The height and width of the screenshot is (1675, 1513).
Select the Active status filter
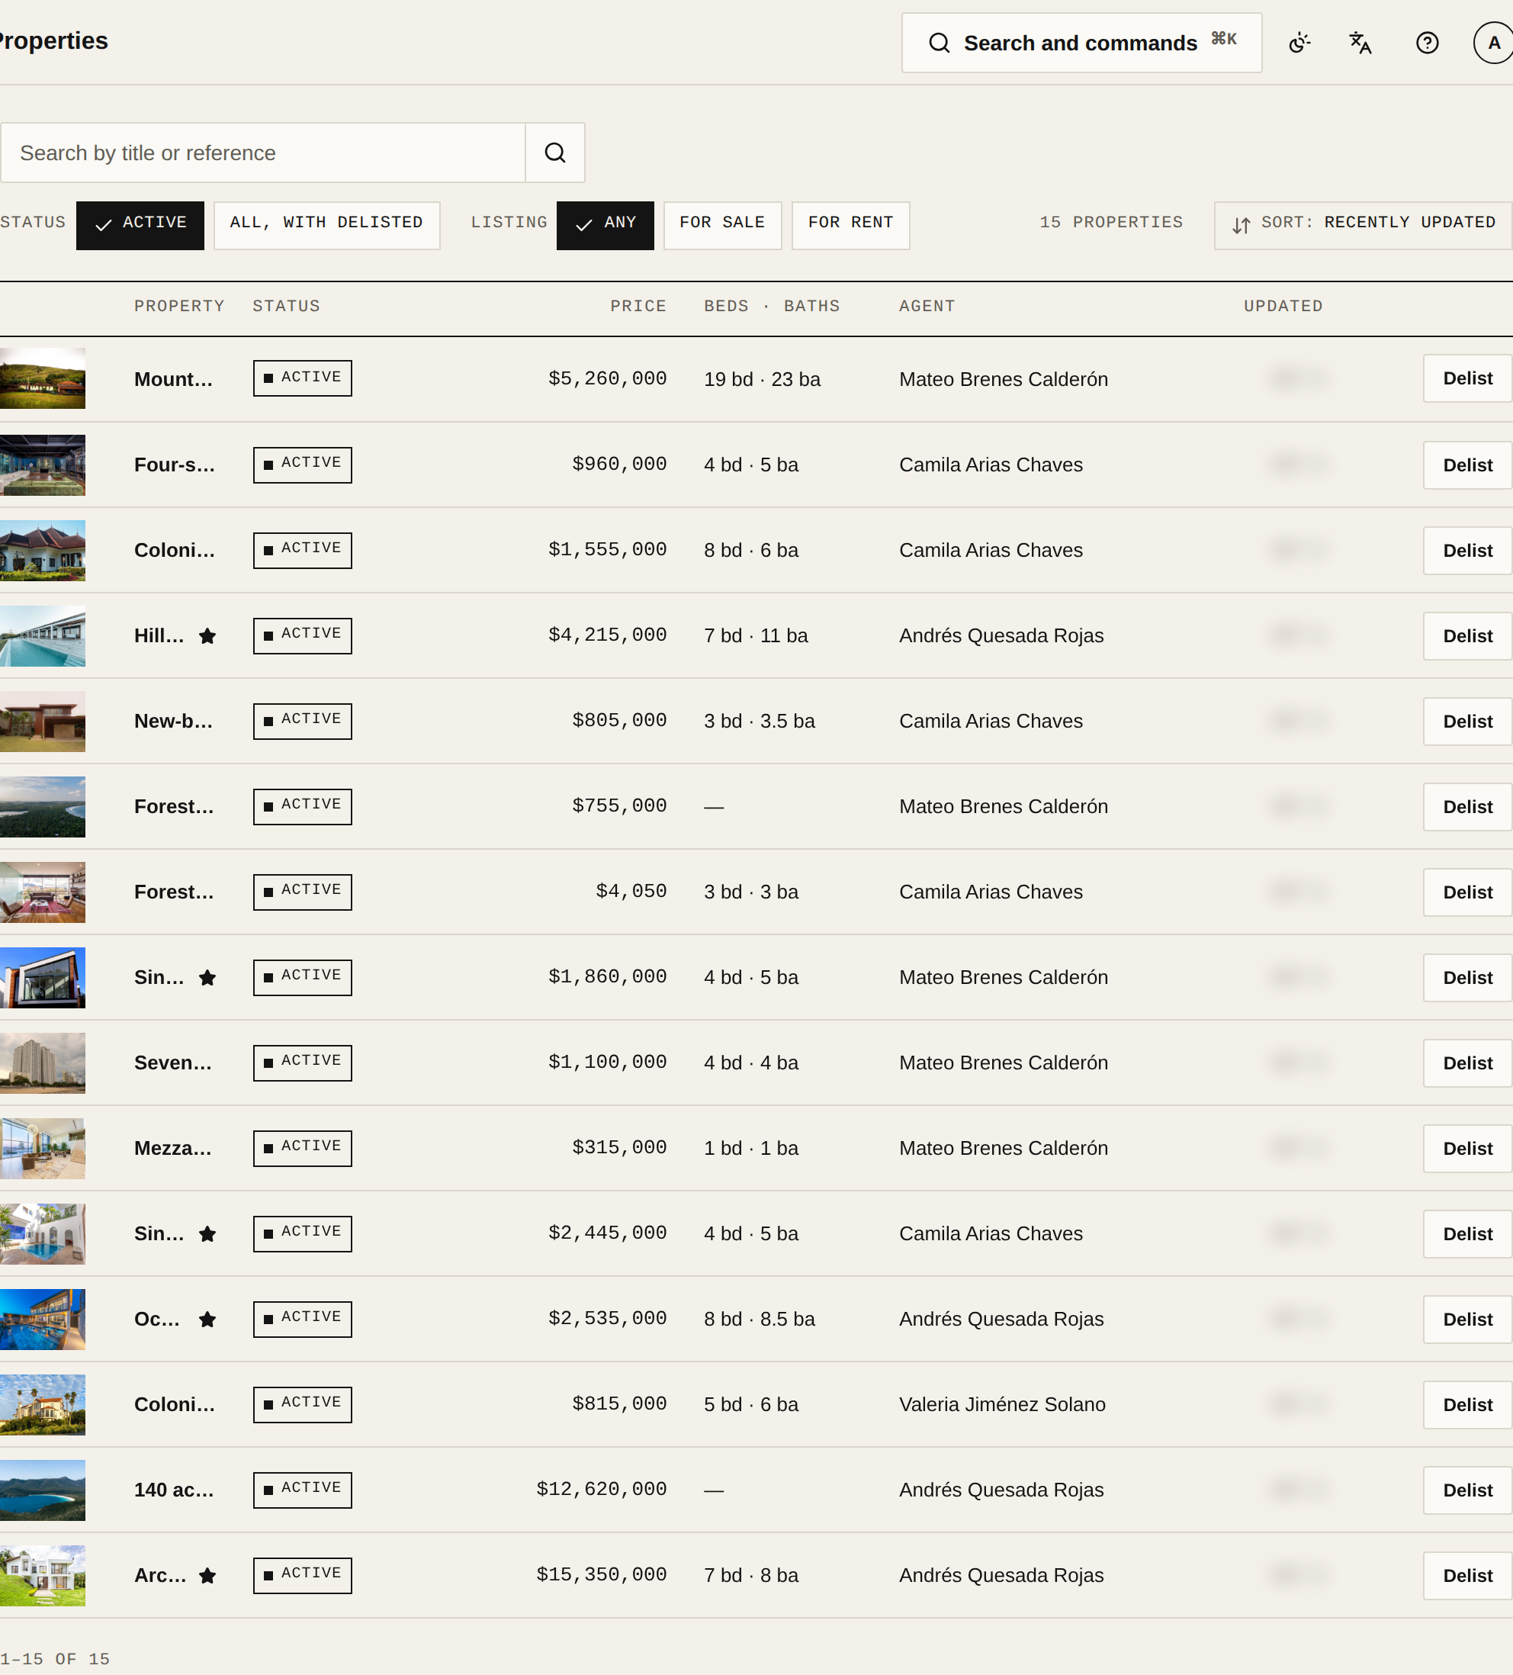click(140, 225)
